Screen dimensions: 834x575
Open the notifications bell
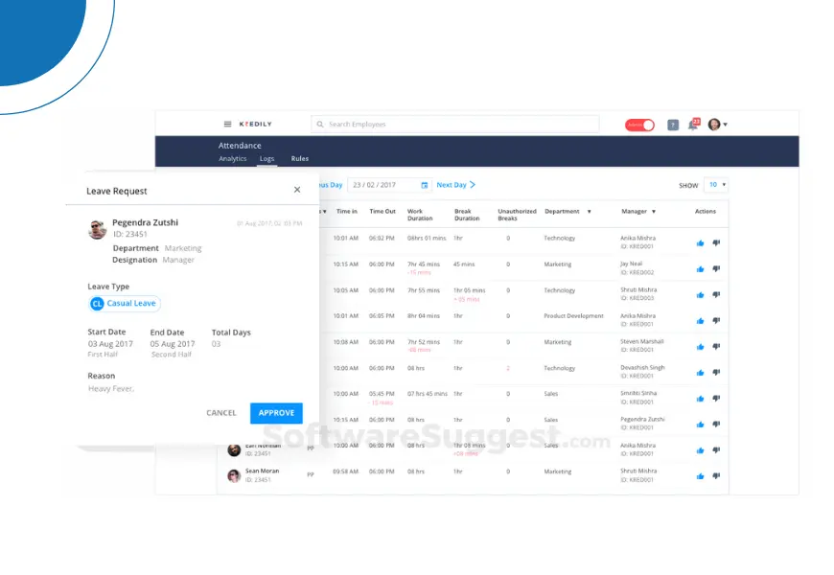coord(693,125)
